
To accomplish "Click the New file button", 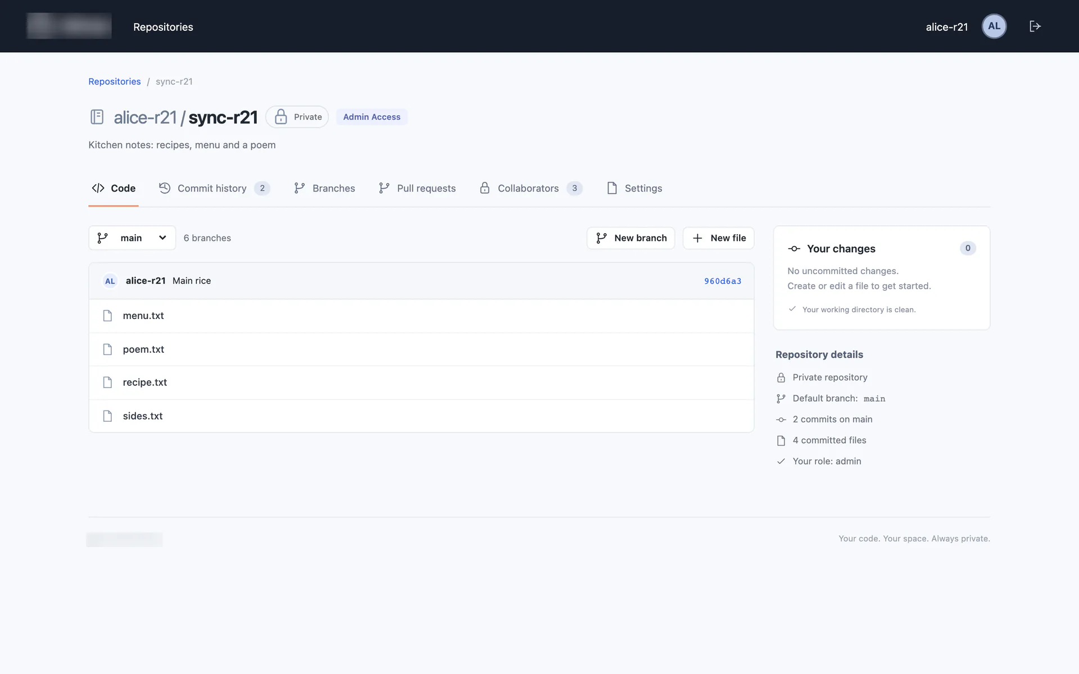I will tap(718, 238).
